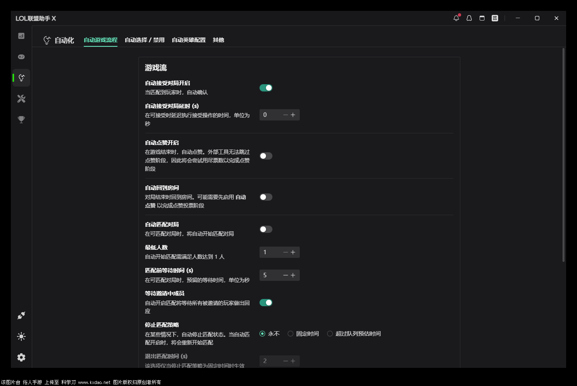Open settings gear in sidebar
The height and width of the screenshot is (386, 577).
(x=21, y=357)
